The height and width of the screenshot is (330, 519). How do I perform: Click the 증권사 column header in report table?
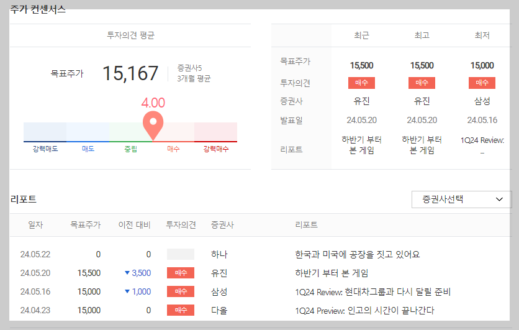pos(222,225)
